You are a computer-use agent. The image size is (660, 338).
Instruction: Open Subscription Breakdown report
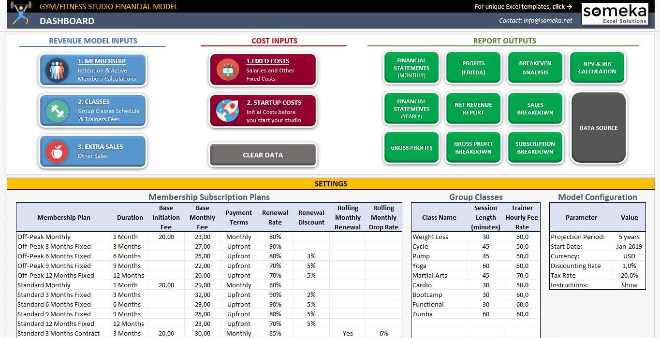point(535,148)
